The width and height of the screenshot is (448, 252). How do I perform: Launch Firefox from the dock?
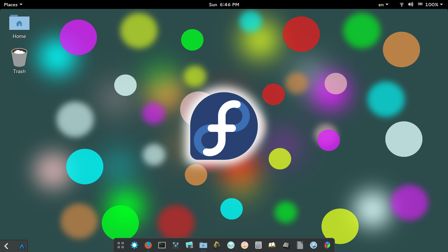[x=148, y=245]
